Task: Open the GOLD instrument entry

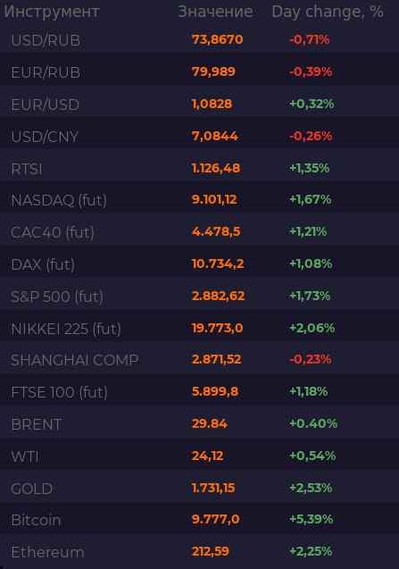Action: point(200,488)
